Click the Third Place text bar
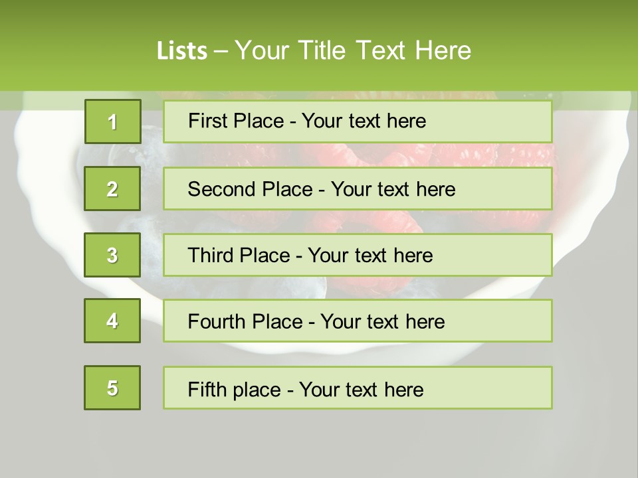Image resolution: width=638 pixels, height=478 pixels. pyautogui.click(x=358, y=255)
